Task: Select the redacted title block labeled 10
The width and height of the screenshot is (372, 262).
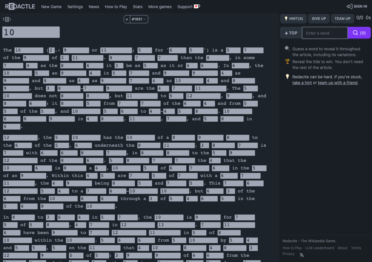Action: click(31, 32)
